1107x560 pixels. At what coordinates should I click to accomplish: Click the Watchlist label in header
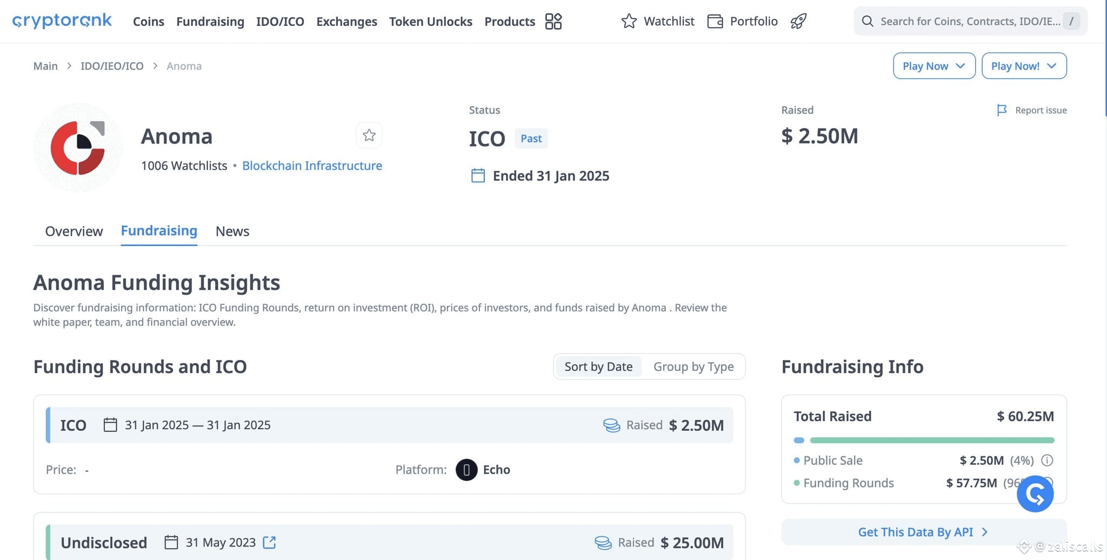[x=669, y=21]
